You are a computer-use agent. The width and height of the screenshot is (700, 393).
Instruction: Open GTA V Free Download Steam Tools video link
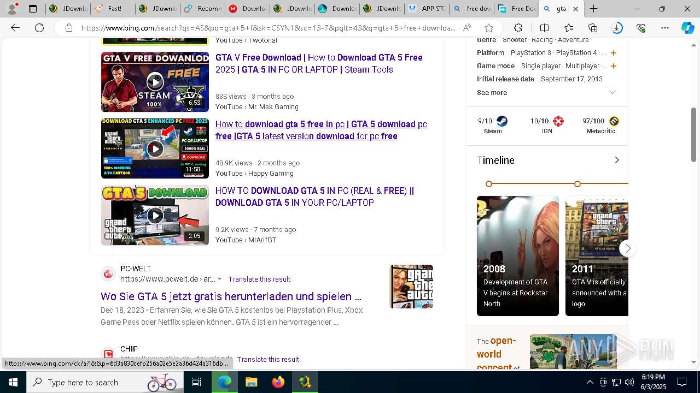tap(319, 63)
